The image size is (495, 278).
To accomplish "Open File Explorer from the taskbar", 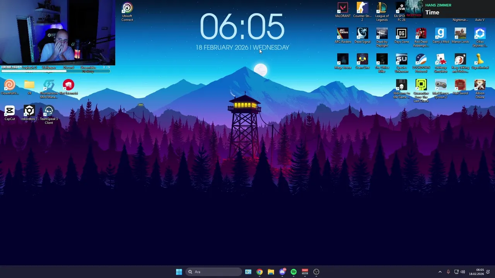I will pyautogui.click(x=271, y=272).
